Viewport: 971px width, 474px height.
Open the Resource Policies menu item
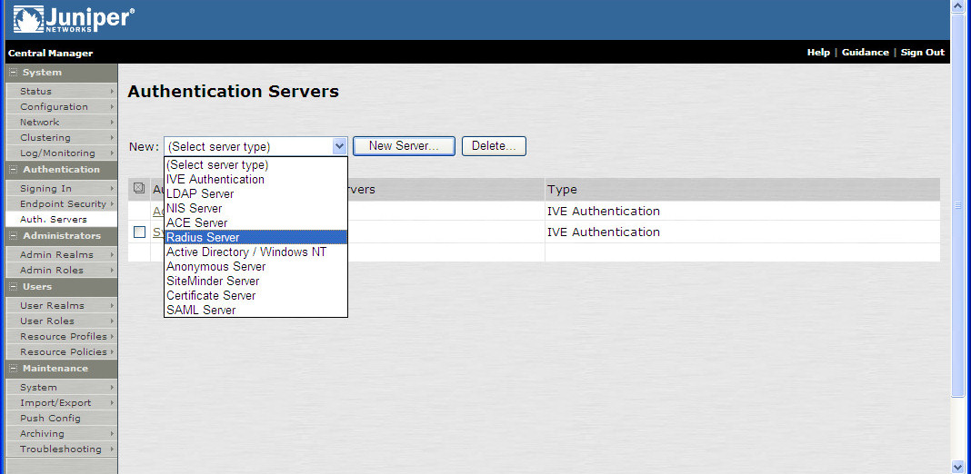tap(61, 351)
